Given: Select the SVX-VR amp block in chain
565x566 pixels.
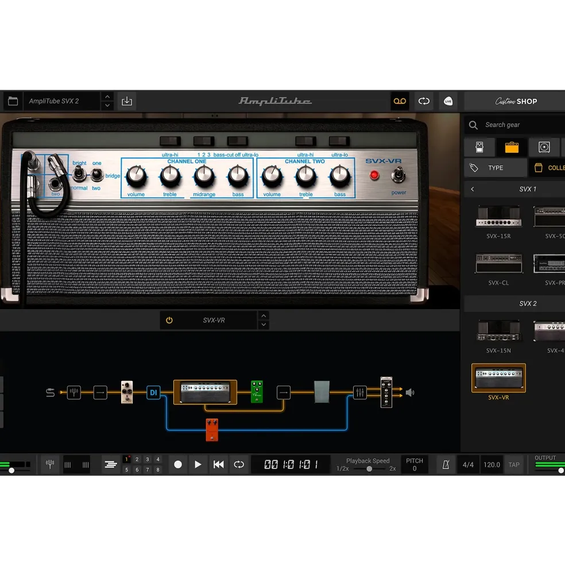Looking at the screenshot, I should tap(206, 392).
